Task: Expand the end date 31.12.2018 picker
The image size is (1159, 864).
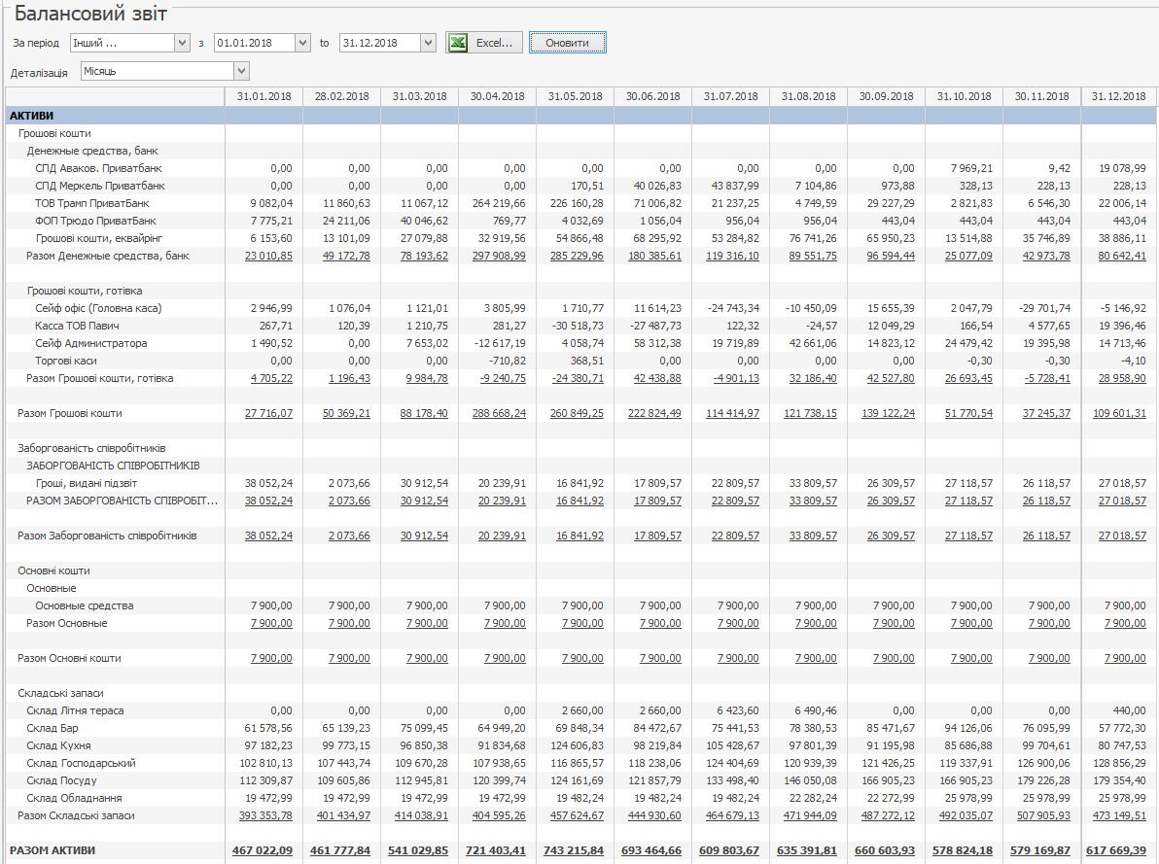Action: pos(428,43)
